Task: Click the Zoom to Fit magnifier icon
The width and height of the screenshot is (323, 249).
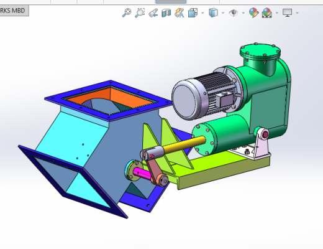Action: (127, 13)
